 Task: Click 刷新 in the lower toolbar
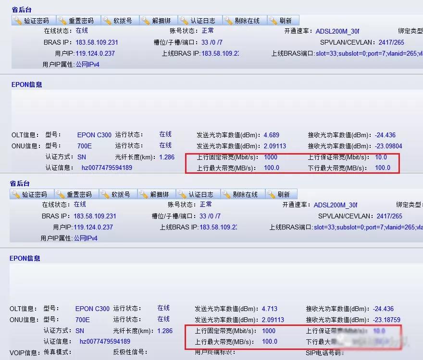(x=272, y=194)
